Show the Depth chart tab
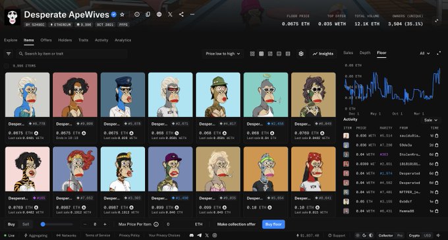This screenshot has height=240, width=448. tap(365, 53)
